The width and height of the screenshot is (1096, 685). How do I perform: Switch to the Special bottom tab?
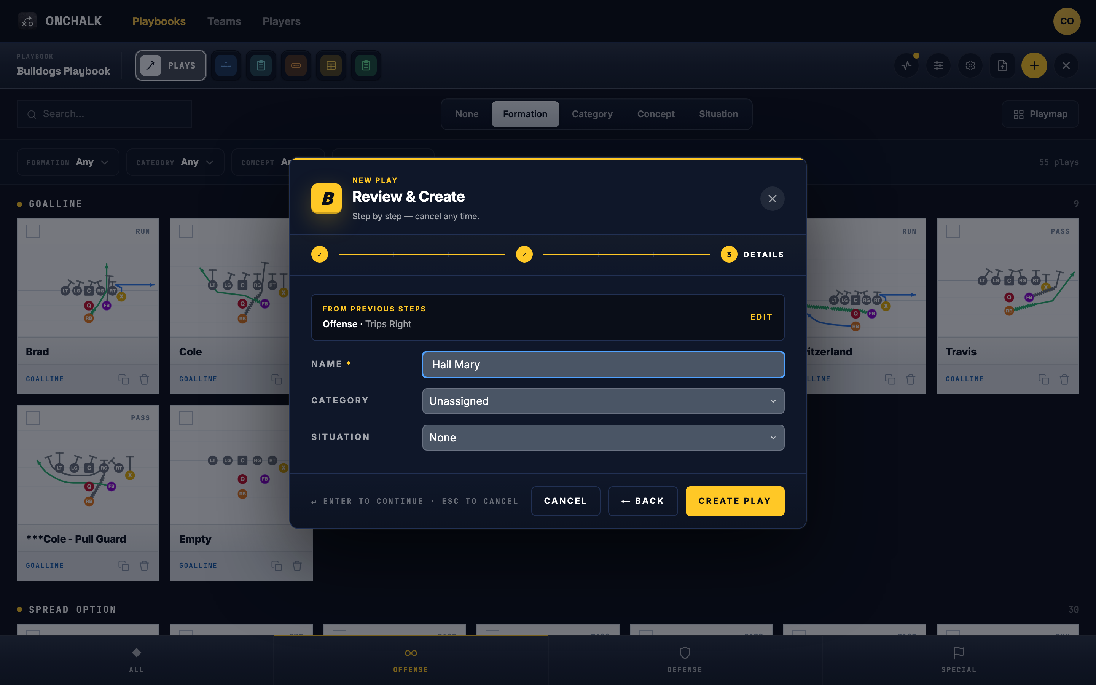959,660
